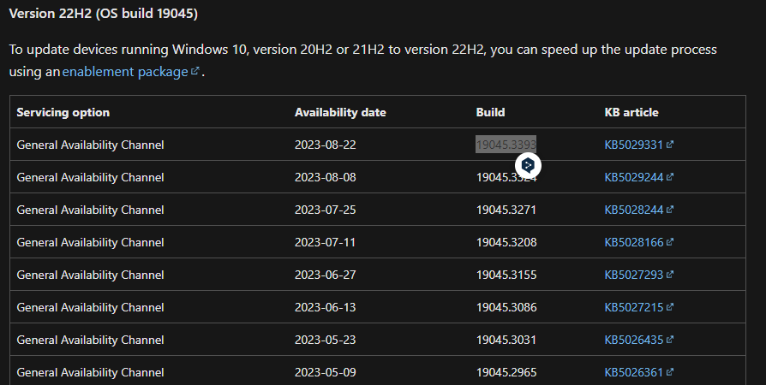Click the Servicing option column header

coord(63,112)
